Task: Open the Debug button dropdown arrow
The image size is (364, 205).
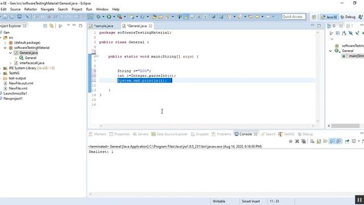Action: point(104,17)
